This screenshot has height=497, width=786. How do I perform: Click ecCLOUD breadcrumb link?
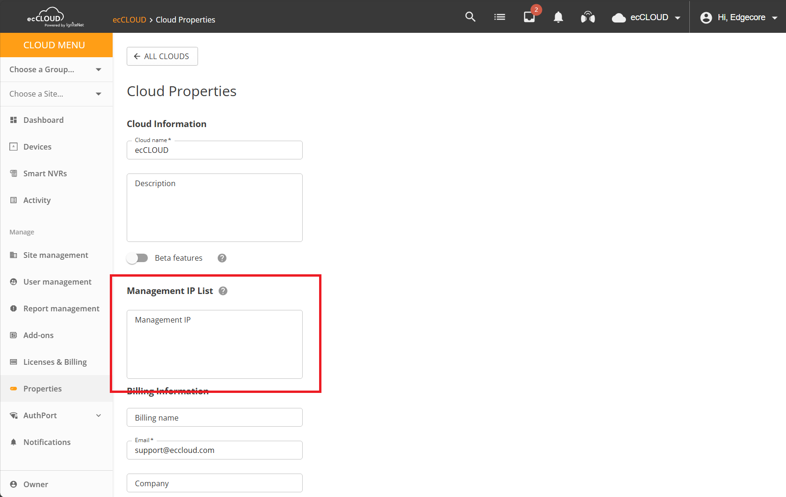(130, 20)
